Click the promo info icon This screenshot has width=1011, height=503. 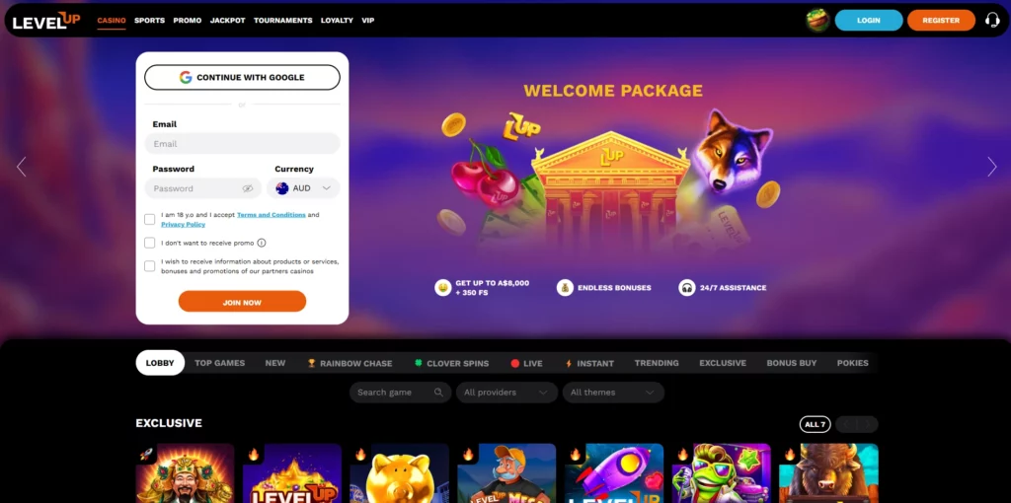coord(261,243)
